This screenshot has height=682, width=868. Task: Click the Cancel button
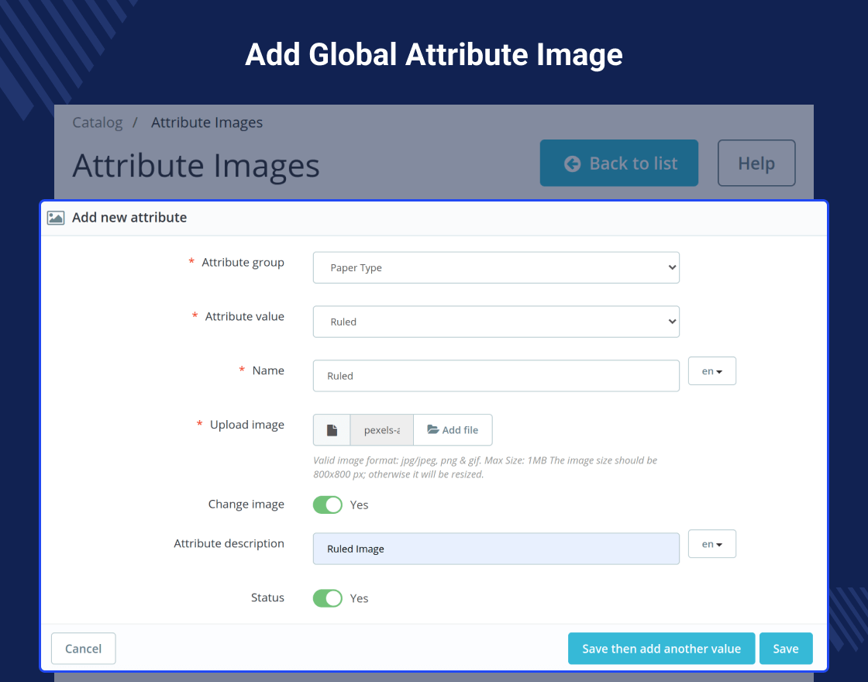point(83,648)
